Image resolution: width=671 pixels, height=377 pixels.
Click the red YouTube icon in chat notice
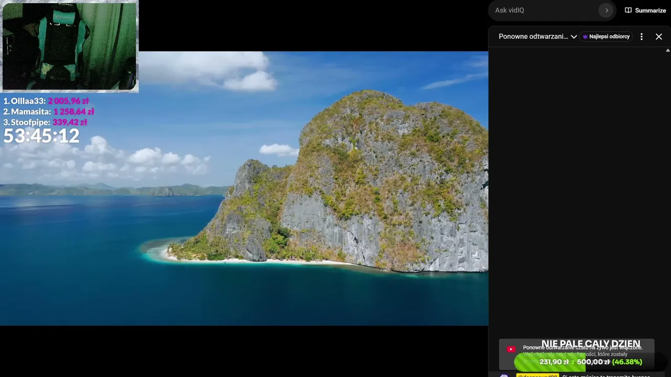click(x=511, y=349)
